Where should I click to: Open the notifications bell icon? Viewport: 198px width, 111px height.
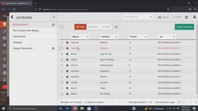click(x=195, y=17)
